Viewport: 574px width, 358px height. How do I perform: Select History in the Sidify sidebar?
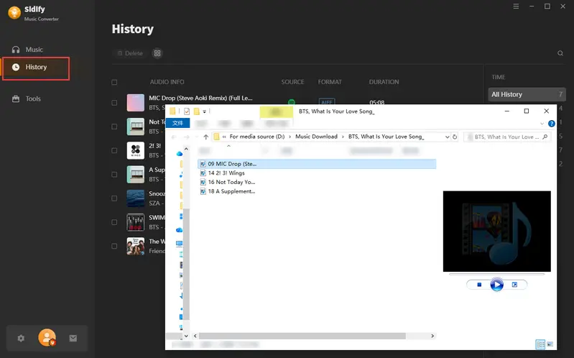coord(35,68)
